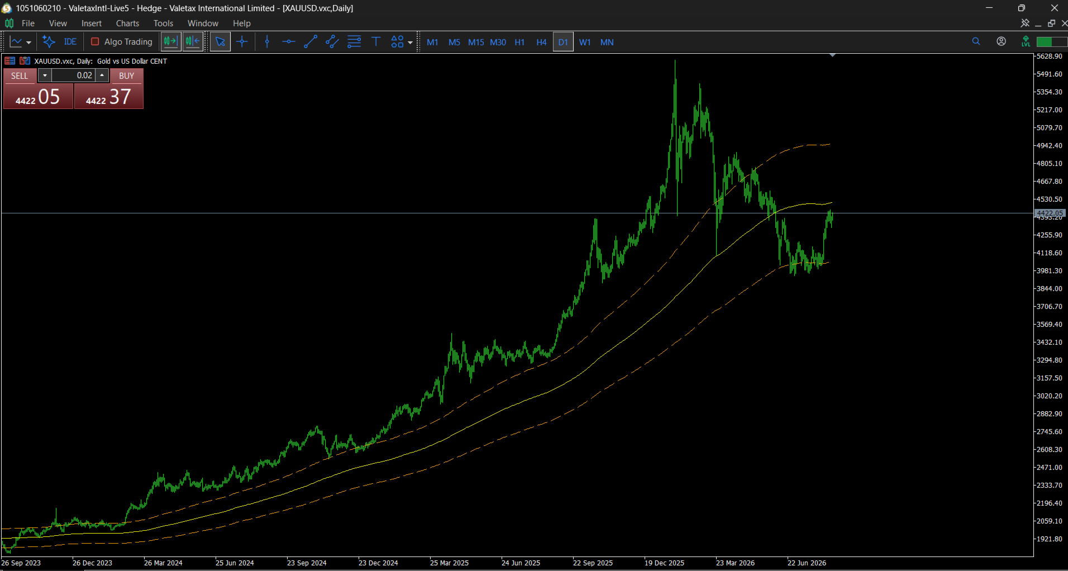The width and height of the screenshot is (1068, 571).
Task: Click the chart title XAUUSD.vxc, Daily
Action: tap(63, 61)
